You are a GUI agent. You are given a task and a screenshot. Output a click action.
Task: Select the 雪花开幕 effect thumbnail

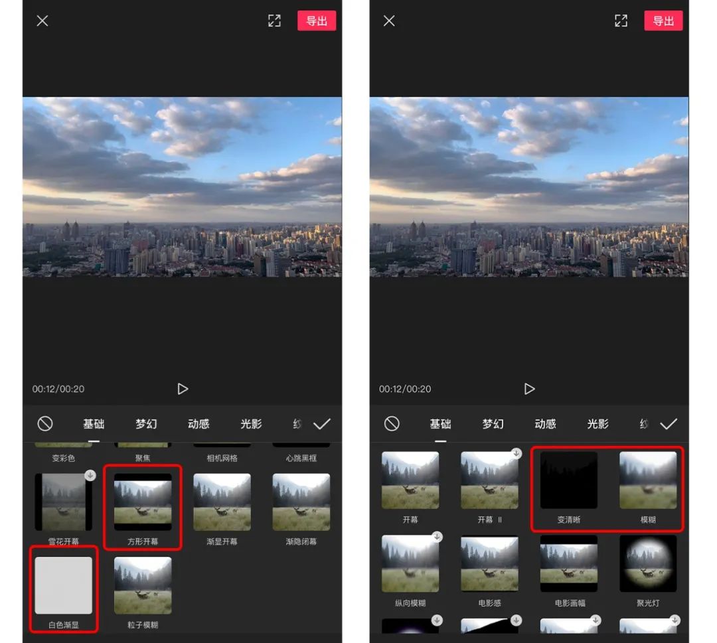pyautogui.click(x=64, y=502)
